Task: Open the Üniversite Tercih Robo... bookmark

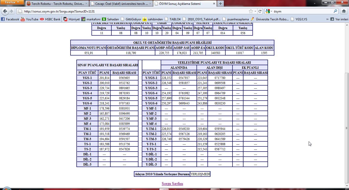Action: (x=270, y=19)
